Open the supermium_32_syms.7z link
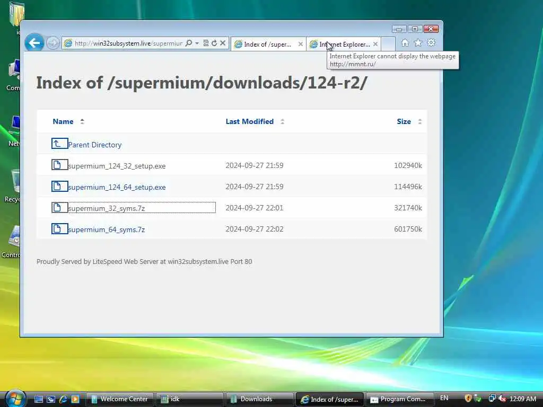The width and height of the screenshot is (543, 407). coord(106,208)
